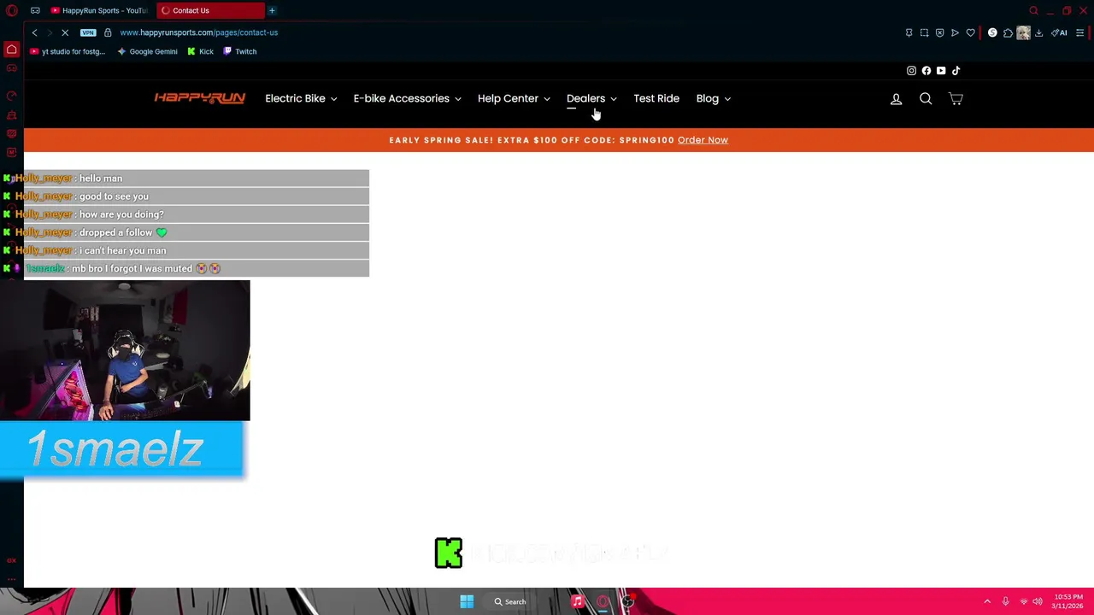Open the browser downloads panel
This screenshot has height=615, width=1094.
pyautogui.click(x=1038, y=32)
